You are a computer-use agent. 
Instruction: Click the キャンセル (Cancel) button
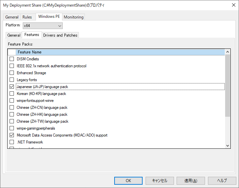pyautogui.click(x=159, y=181)
